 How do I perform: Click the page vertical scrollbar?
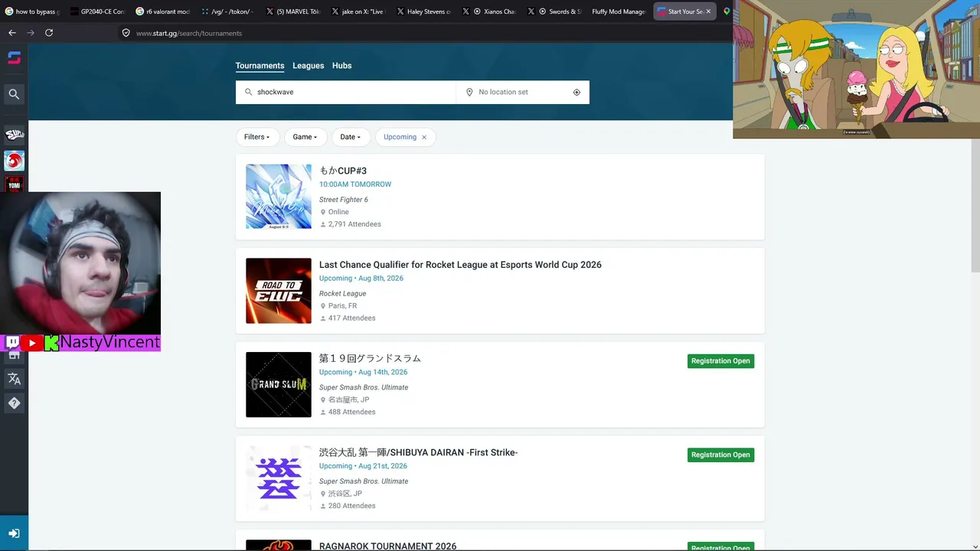(x=975, y=207)
